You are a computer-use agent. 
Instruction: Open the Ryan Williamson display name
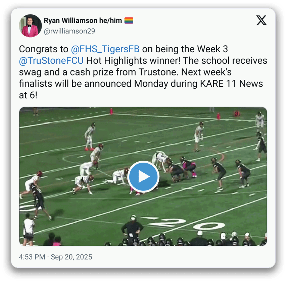click(x=70, y=20)
